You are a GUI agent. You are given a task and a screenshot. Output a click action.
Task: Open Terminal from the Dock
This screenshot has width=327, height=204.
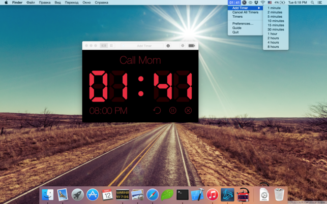pyautogui.click(x=183, y=195)
